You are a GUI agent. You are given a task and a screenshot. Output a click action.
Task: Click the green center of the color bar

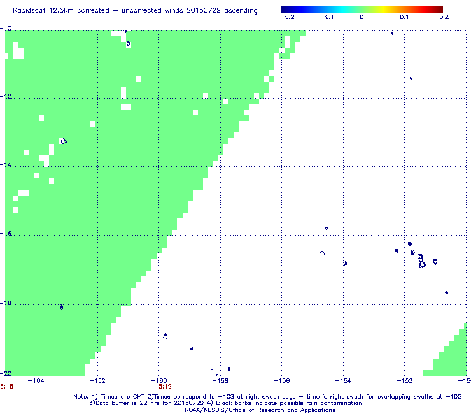click(x=362, y=10)
